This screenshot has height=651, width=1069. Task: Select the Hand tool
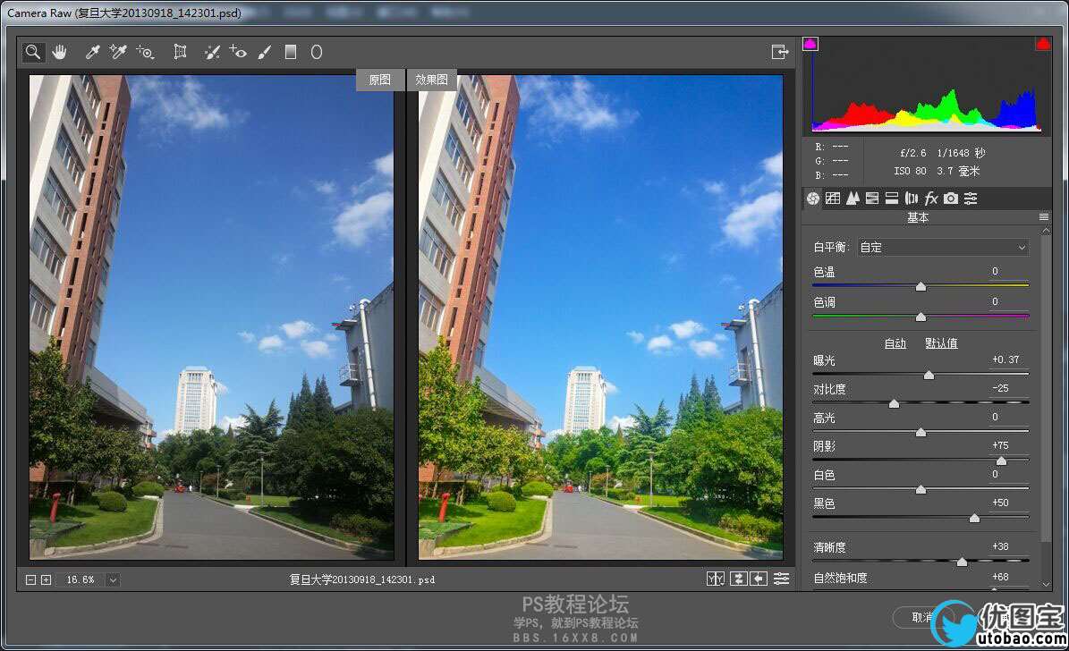coord(60,52)
